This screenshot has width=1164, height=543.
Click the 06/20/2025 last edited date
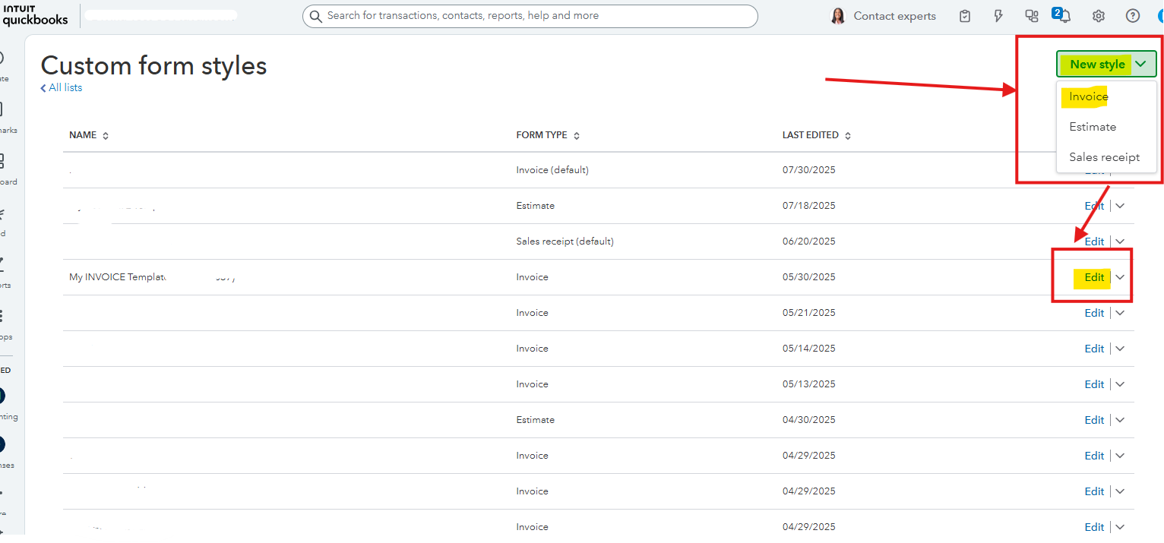(808, 242)
